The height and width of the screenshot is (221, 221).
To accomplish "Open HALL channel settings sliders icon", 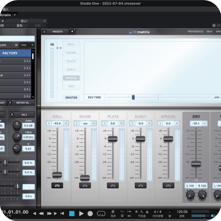I will 57,186.
